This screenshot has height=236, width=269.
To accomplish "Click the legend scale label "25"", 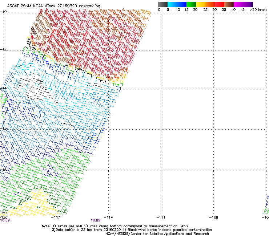I will tap(205, 10).
